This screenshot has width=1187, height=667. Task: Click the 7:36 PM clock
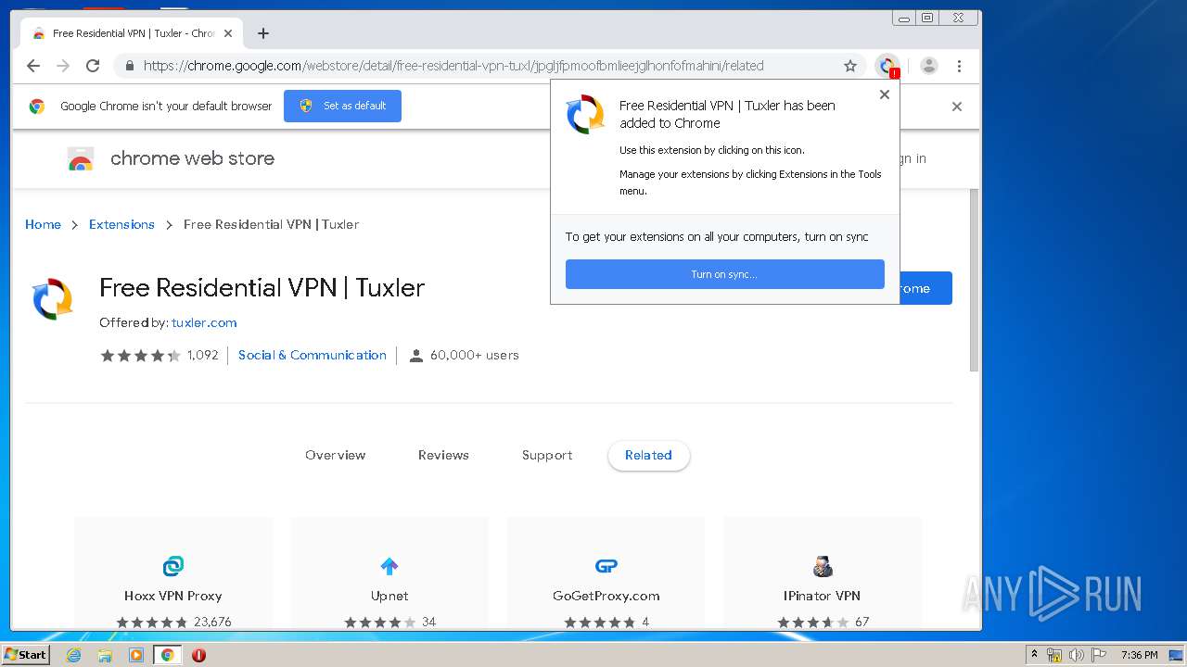tap(1140, 655)
